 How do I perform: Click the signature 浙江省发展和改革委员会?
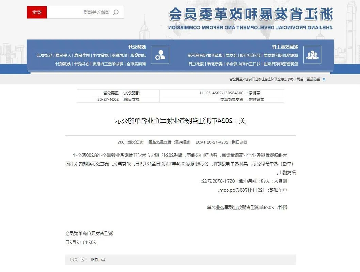89,234
